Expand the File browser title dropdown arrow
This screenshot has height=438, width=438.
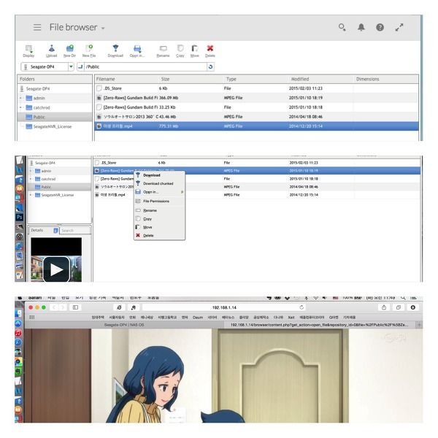click(103, 28)
